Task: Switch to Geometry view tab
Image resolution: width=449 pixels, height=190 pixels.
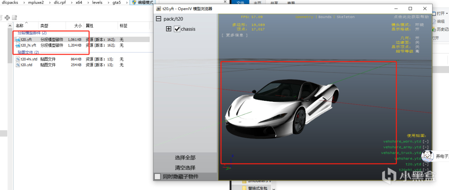Action: (x=304, y=17)
